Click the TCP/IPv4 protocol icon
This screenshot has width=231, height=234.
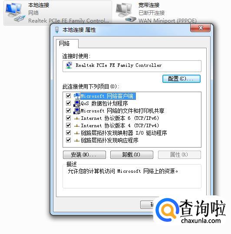click(x=77, y=126)
